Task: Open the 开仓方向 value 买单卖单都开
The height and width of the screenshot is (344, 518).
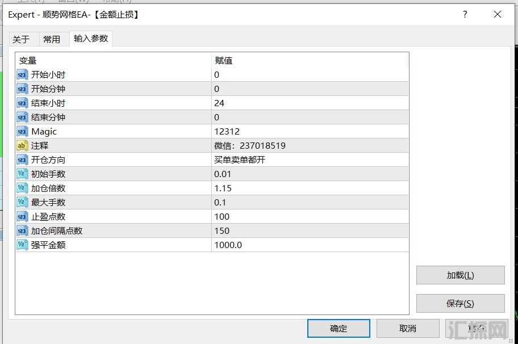Action: tap(310, 160)
